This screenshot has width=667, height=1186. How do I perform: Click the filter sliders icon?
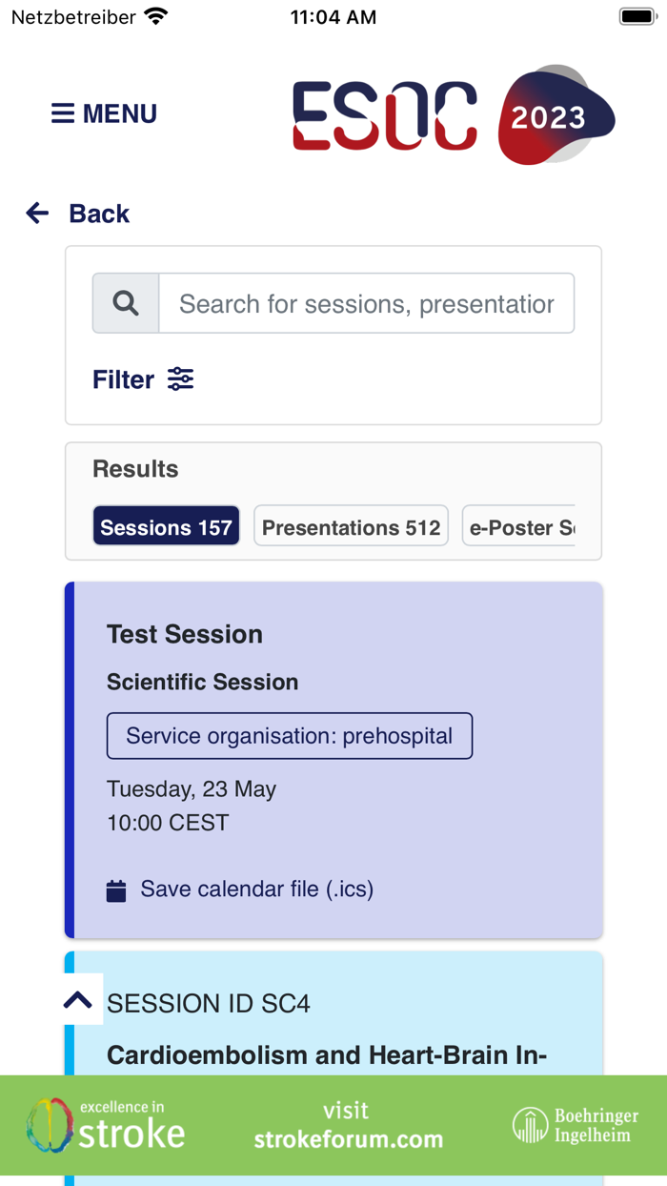click(180, 379)
